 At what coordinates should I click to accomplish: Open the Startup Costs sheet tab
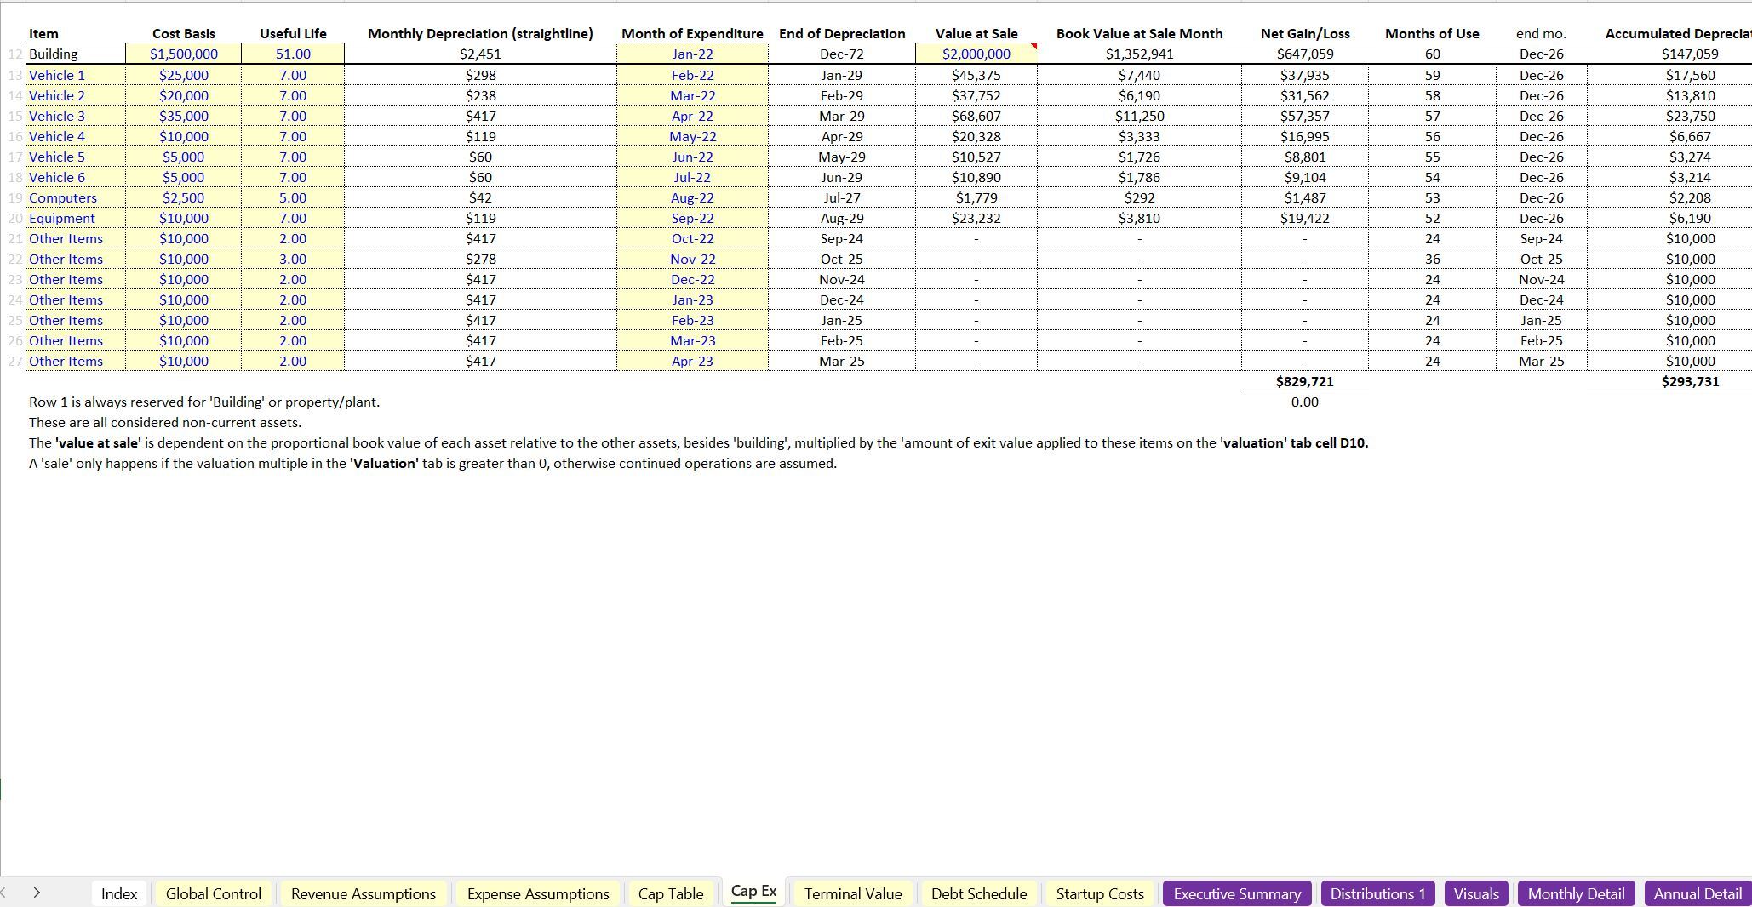click(1099, 893)
